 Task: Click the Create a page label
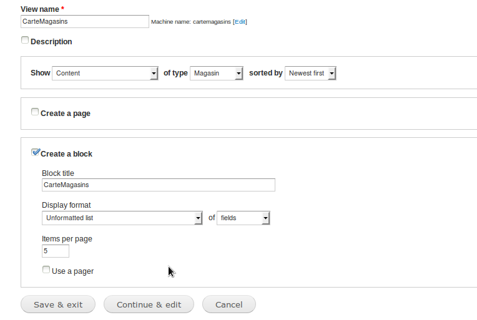point(66,114)
